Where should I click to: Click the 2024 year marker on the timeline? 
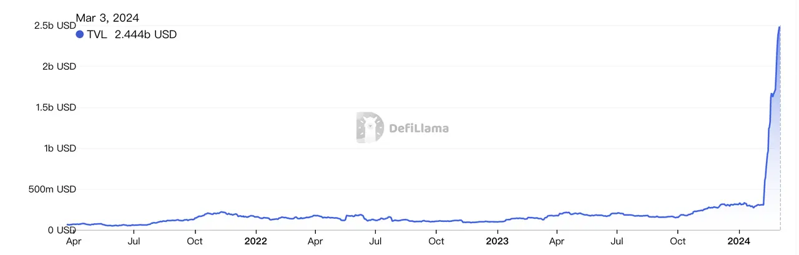point(739,241)
